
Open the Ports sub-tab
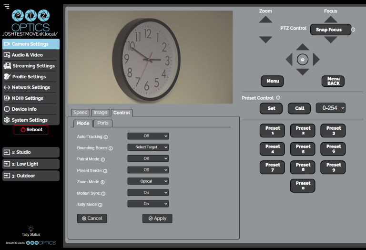coord(103,123)
